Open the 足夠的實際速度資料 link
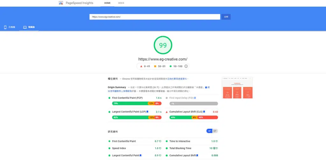Image resolution: width=326 pixels, height=160 pixels. coord(177,79)
